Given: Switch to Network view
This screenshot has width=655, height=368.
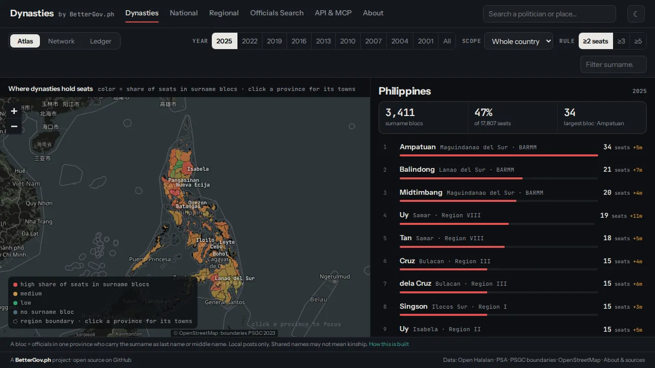Looking at the screenshot, I should (x=61, y=41).
